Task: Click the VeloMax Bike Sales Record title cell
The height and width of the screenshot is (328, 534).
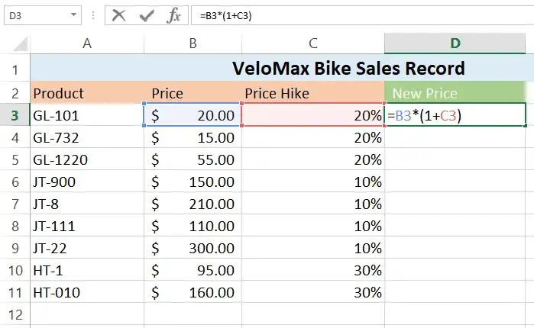Action: 348,69
